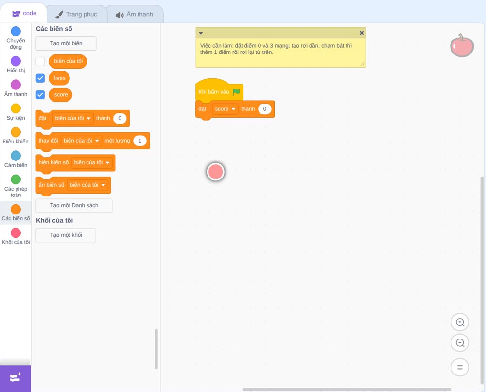Open variable dropdown in 'thay đổi' block
Screen dimensions: 486x392
pos(81,141)
